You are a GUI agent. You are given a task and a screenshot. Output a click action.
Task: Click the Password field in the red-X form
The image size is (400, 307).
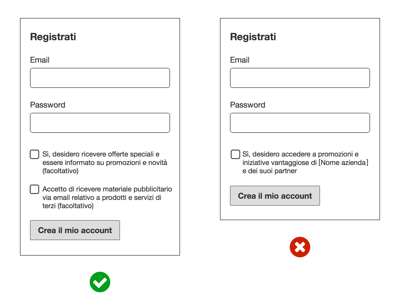tap(300, 123)
